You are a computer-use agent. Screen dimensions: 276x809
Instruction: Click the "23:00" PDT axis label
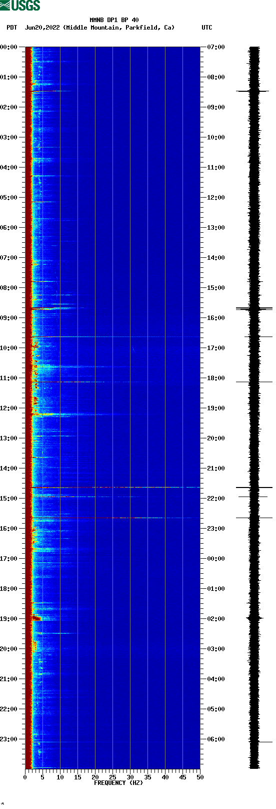click(x=8, y=739)
